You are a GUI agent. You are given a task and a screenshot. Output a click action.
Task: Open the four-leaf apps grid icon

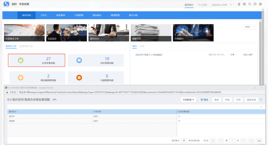(x=244, y=4)
